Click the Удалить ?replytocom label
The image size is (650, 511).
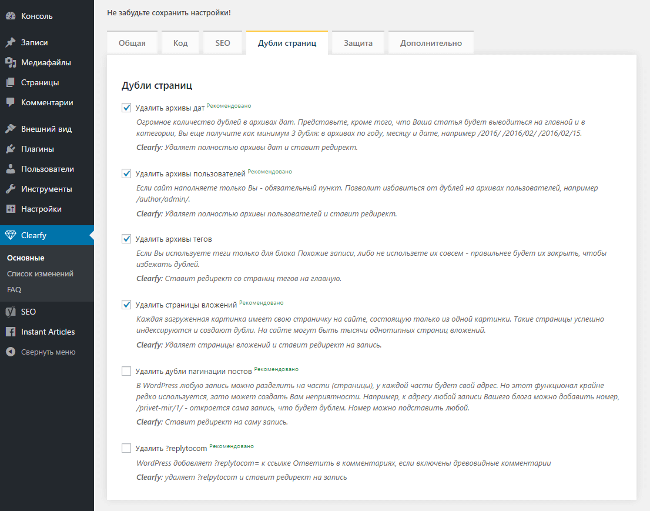tap(171, 448)
